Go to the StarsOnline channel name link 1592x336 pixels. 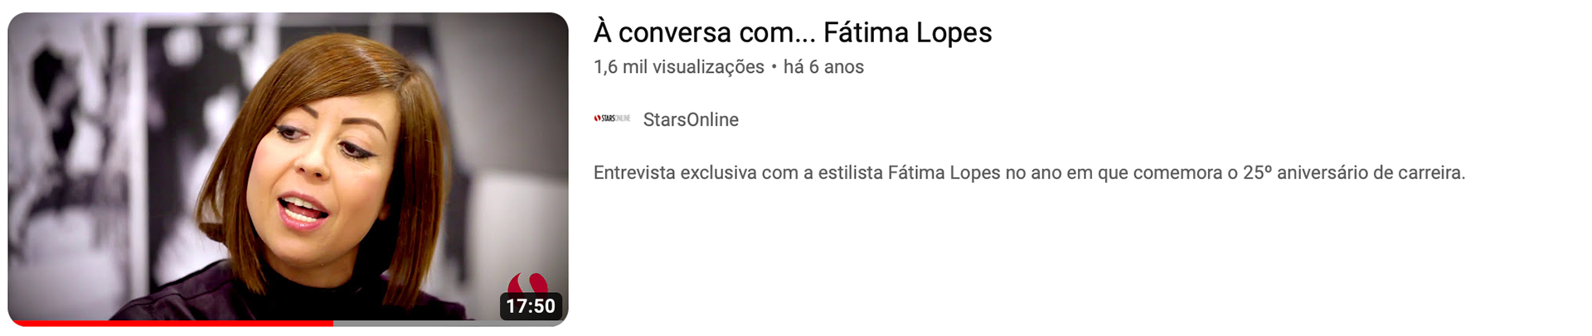point(691,119)
